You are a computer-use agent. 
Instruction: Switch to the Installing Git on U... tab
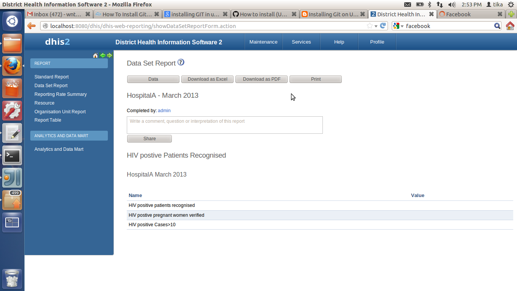coord(333,14)
